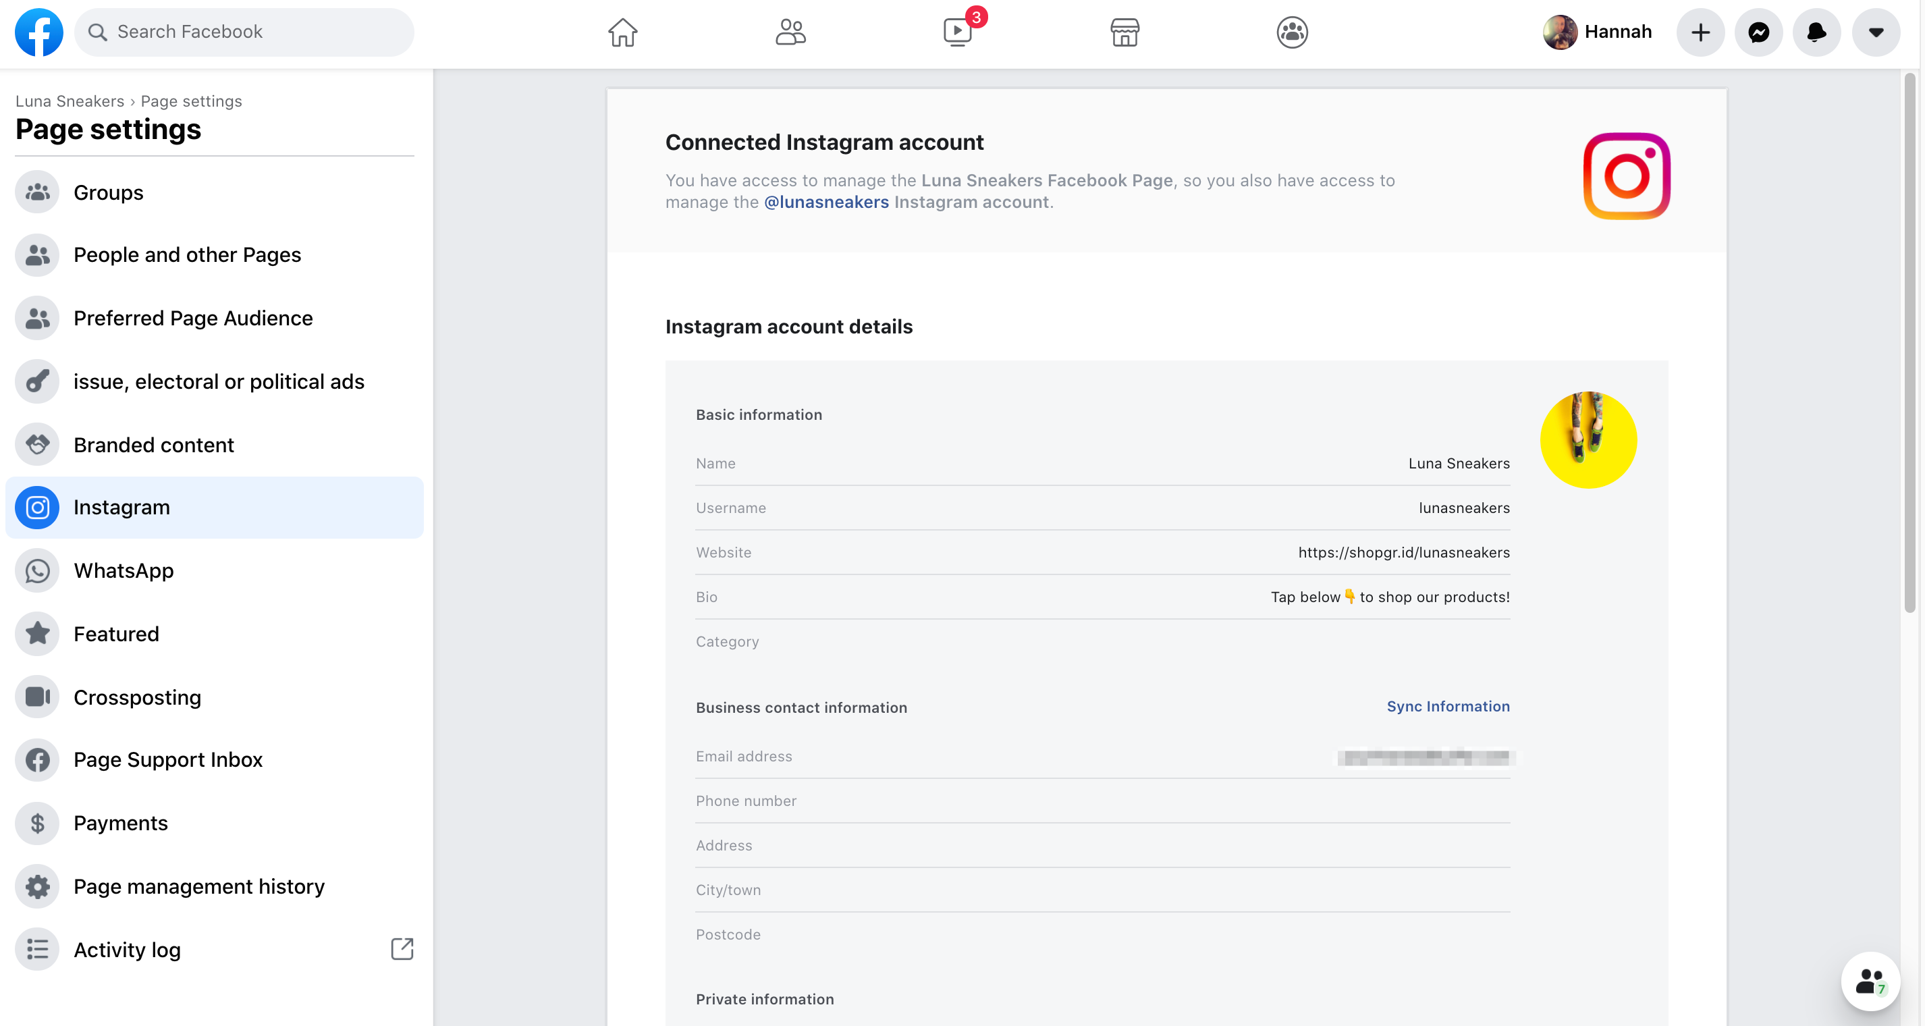Open Branded content settings
This screenshot has height=1026, width=1925.
coord(153,445)
